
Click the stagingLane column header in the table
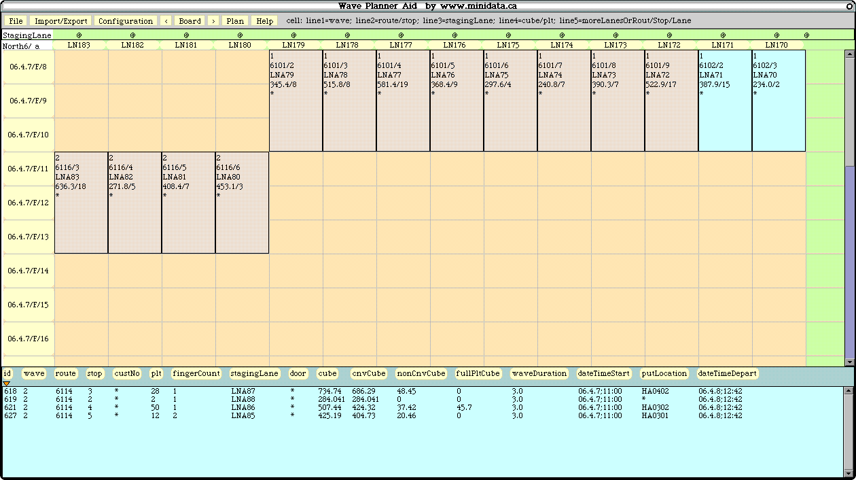(x=255, y=373)
